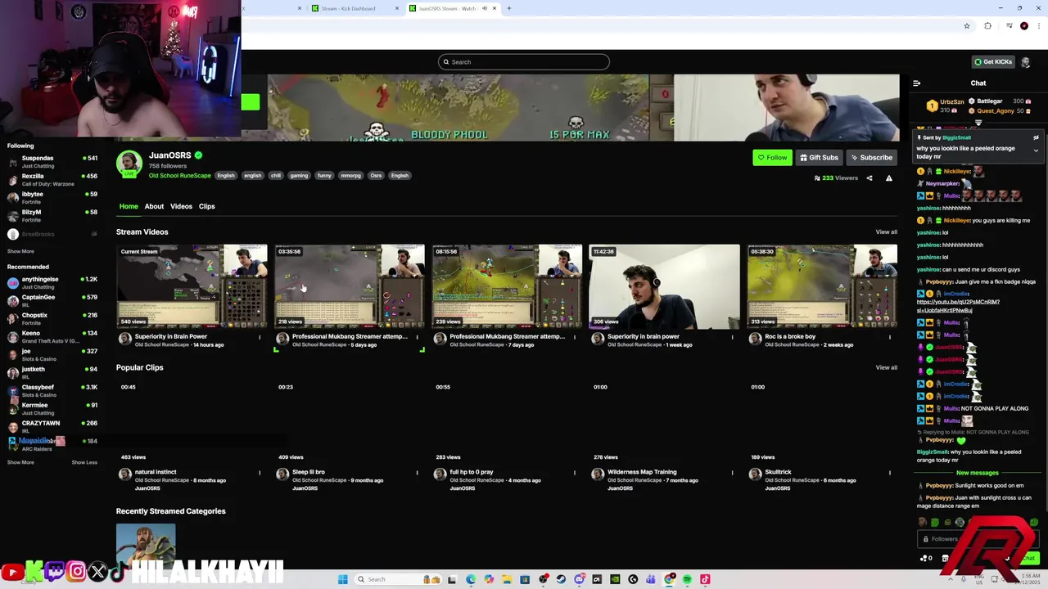Open Steam from the taskbar

tap(561, 579)
